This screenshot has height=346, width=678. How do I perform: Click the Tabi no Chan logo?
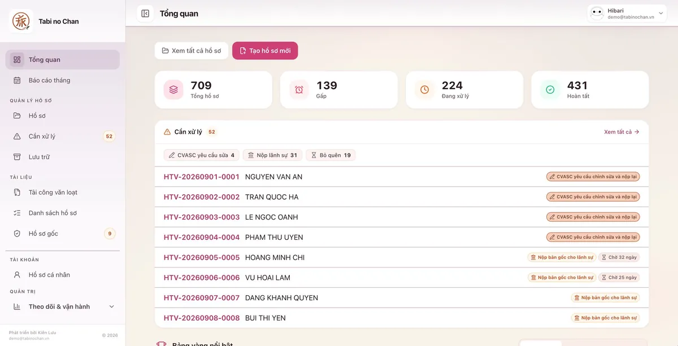click(21, 21)
